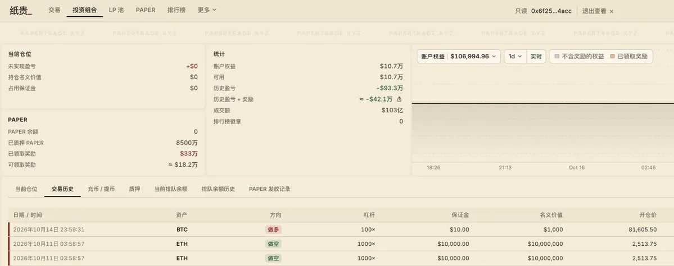Click the 历史盈亏 value -$93.3万
This screenshot has width=674, height=266.
(x=390, y=88)
